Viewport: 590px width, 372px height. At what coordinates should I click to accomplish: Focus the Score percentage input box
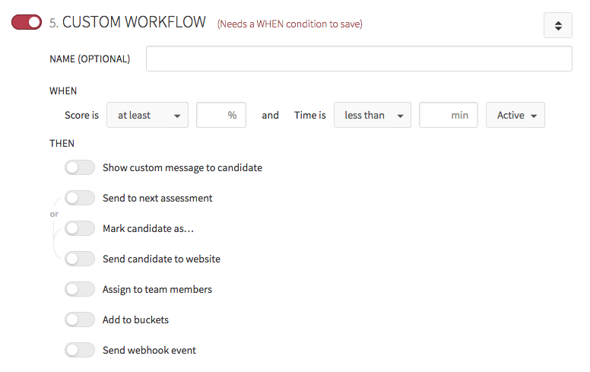pos(221,115)
